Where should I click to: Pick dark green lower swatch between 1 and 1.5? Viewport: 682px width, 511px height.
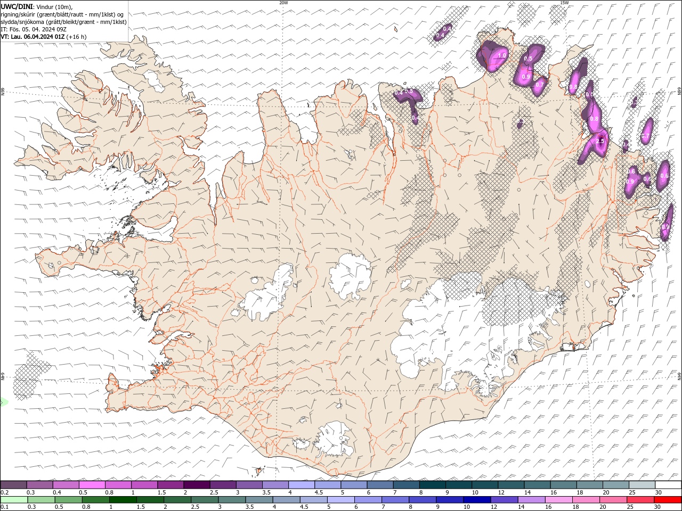[123, 500]
